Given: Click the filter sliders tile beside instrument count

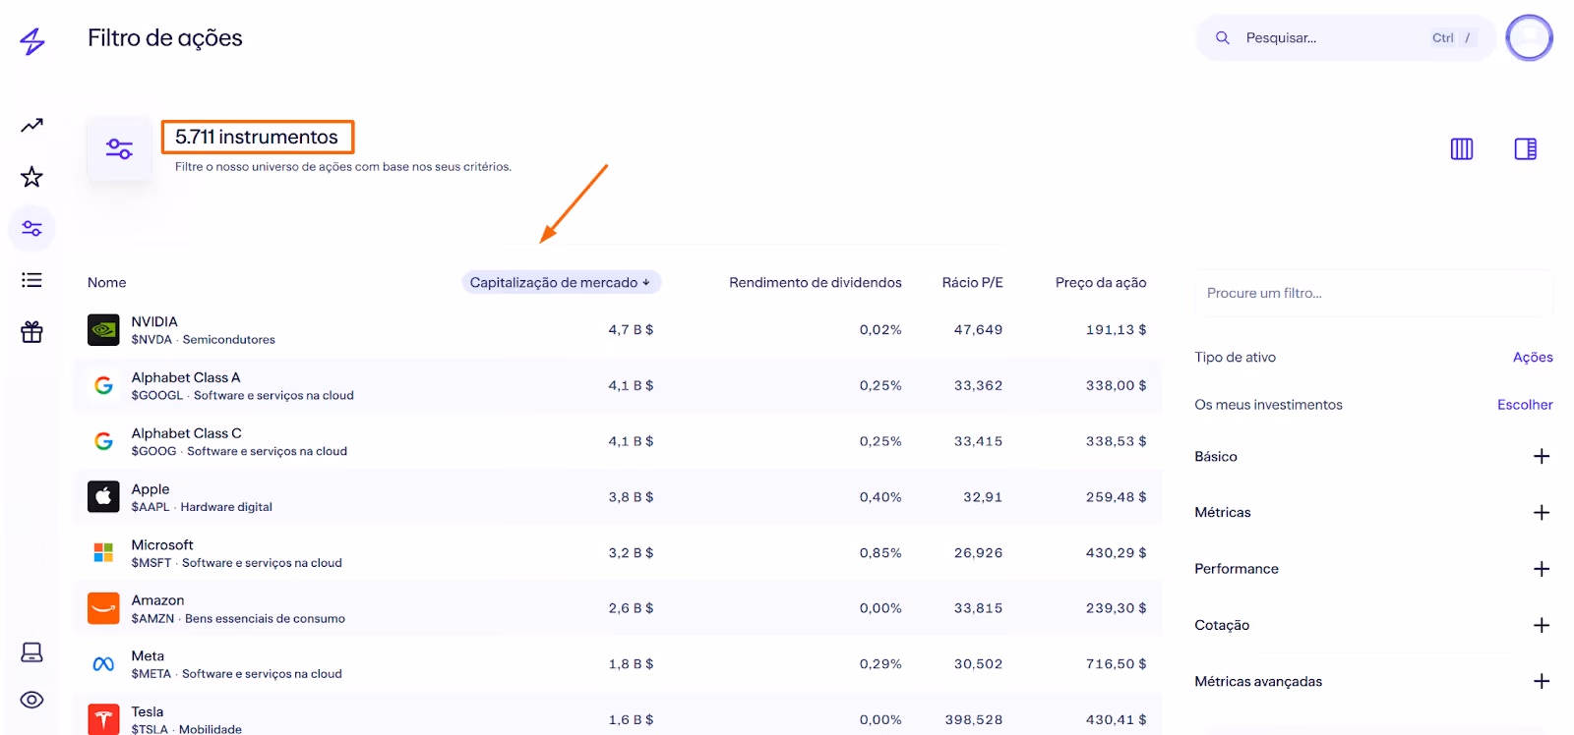Looking at the screenshot, I should pos(119,148).
